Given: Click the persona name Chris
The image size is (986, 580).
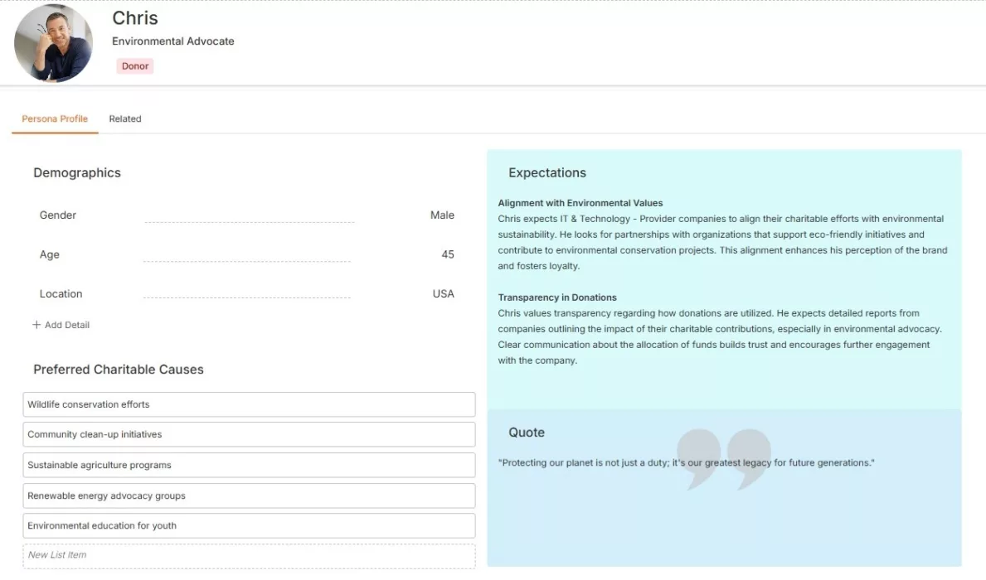Looking at the screenshot, I should (134, 17).
